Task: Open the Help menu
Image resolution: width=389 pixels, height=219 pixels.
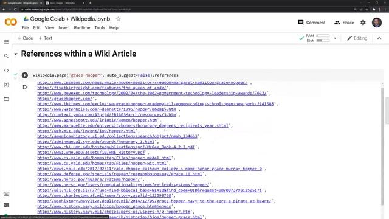Action: 114,28
